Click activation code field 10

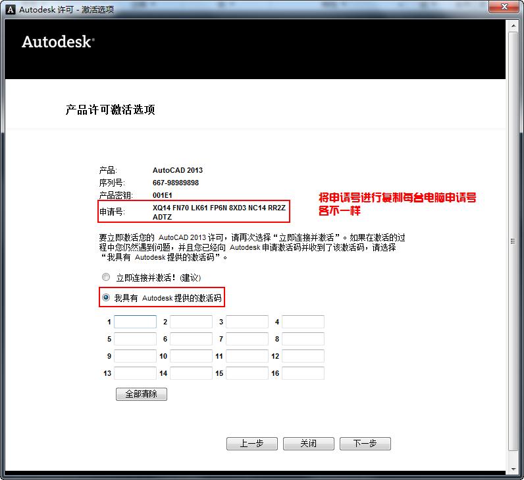tap(191, 356)
